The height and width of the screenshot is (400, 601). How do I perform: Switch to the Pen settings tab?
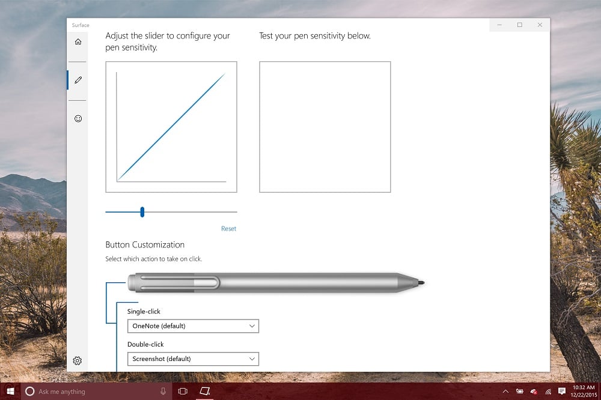(x=78, y=79)
